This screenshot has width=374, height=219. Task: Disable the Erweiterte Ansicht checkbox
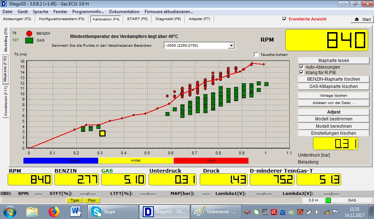click(285, 19)
